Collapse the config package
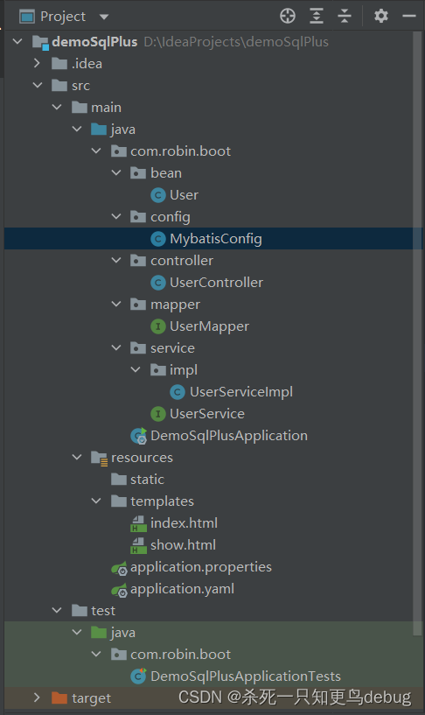425x715 pixels. (x=116, y=216)
